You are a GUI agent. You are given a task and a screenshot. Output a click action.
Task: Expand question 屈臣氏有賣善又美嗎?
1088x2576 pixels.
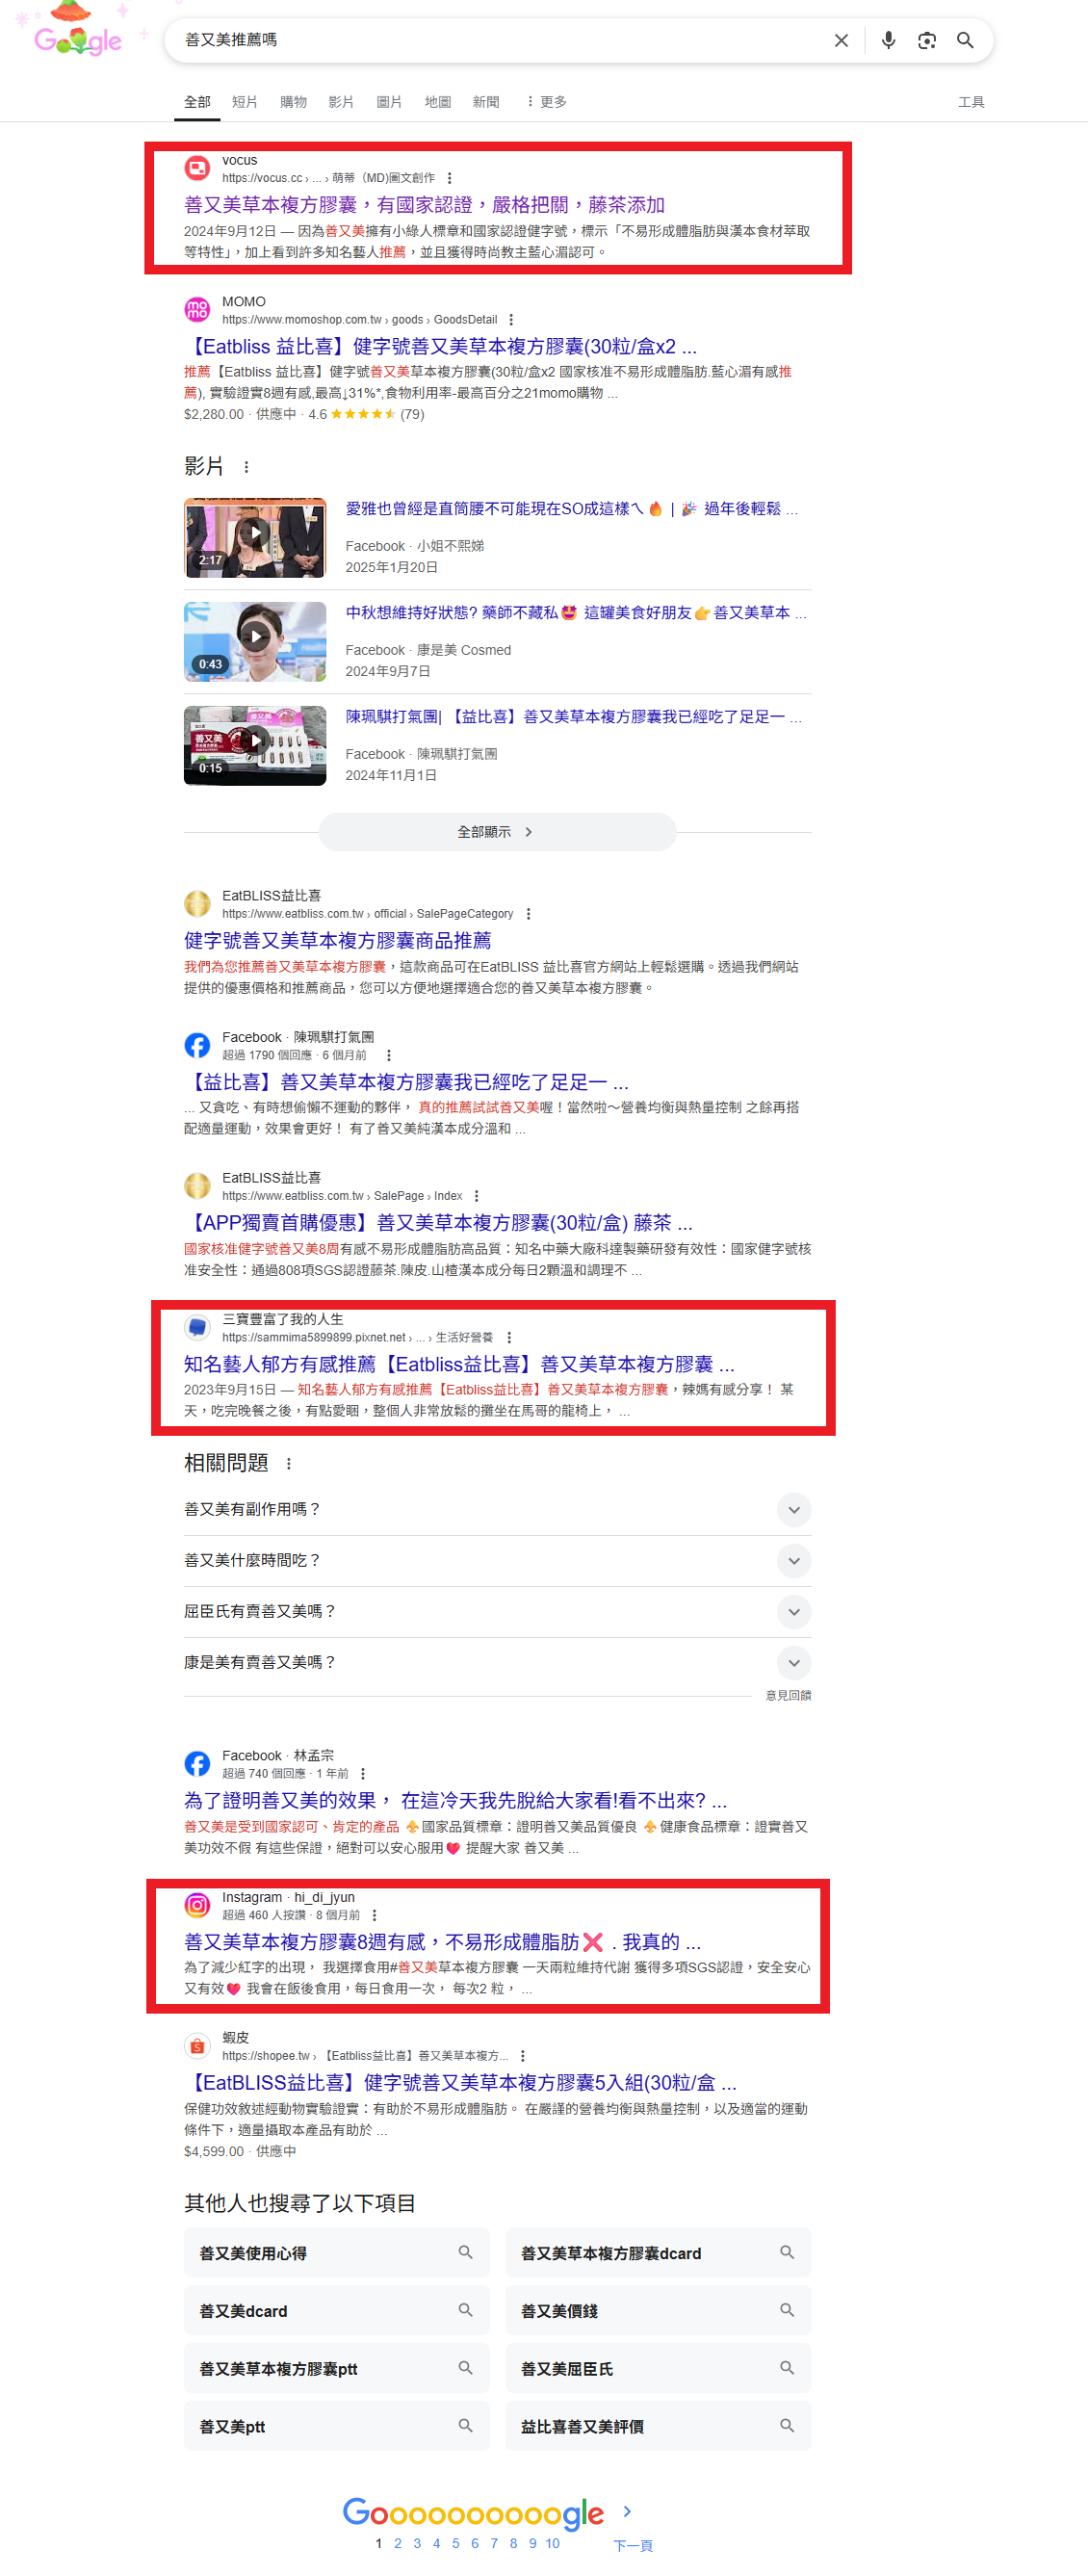click(497, 1611)
